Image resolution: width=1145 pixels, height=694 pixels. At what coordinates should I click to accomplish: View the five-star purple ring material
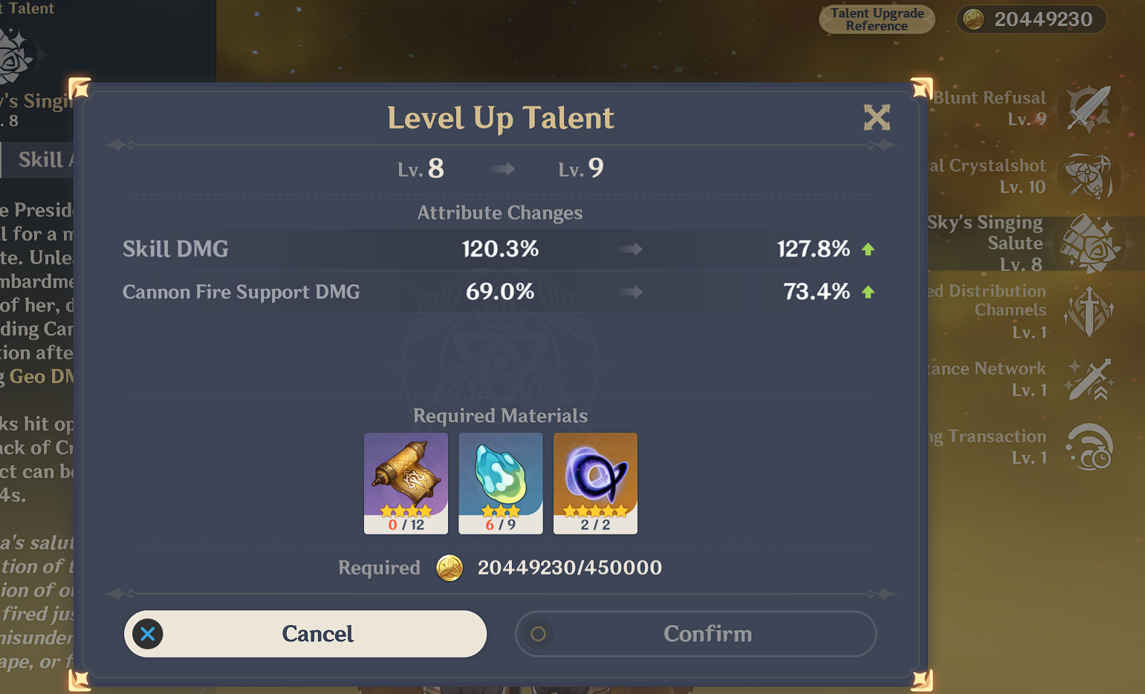tap(595, 483)
